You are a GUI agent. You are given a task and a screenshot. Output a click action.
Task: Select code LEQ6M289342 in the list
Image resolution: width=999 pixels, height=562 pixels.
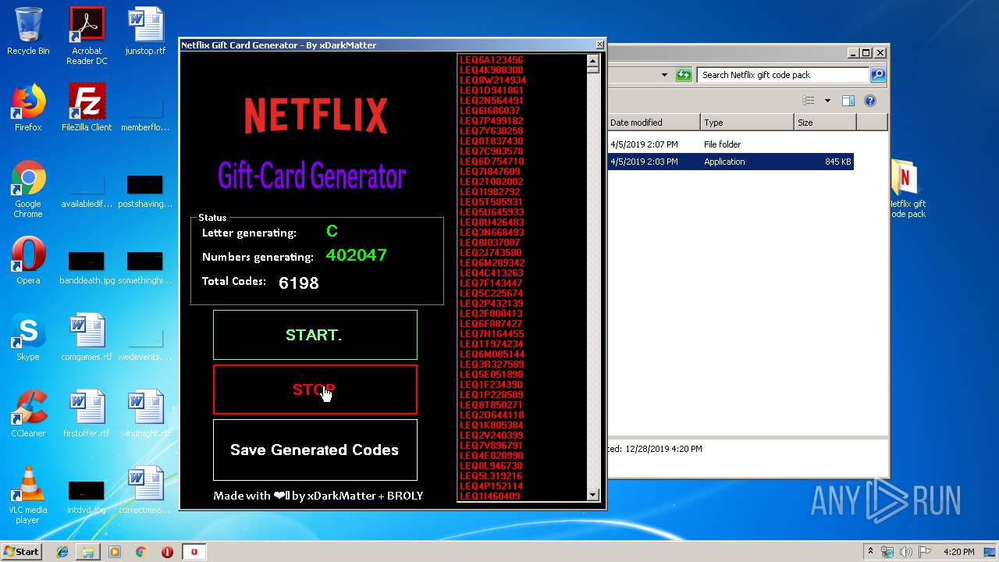tap(492, 263)
